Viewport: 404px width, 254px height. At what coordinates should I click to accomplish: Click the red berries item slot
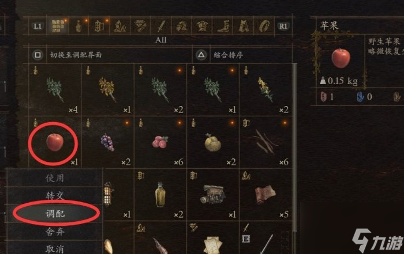[x=160, y=142]
